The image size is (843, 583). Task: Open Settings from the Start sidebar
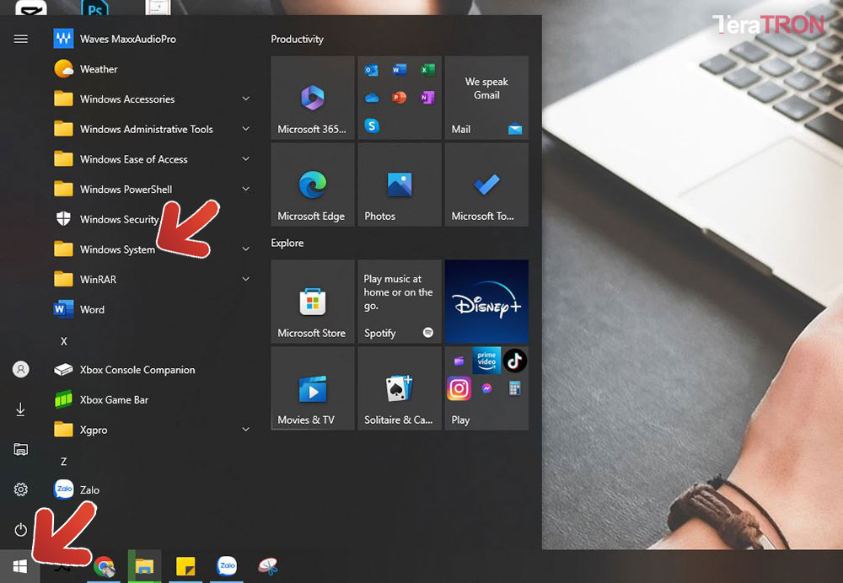[x=20, y=489]
